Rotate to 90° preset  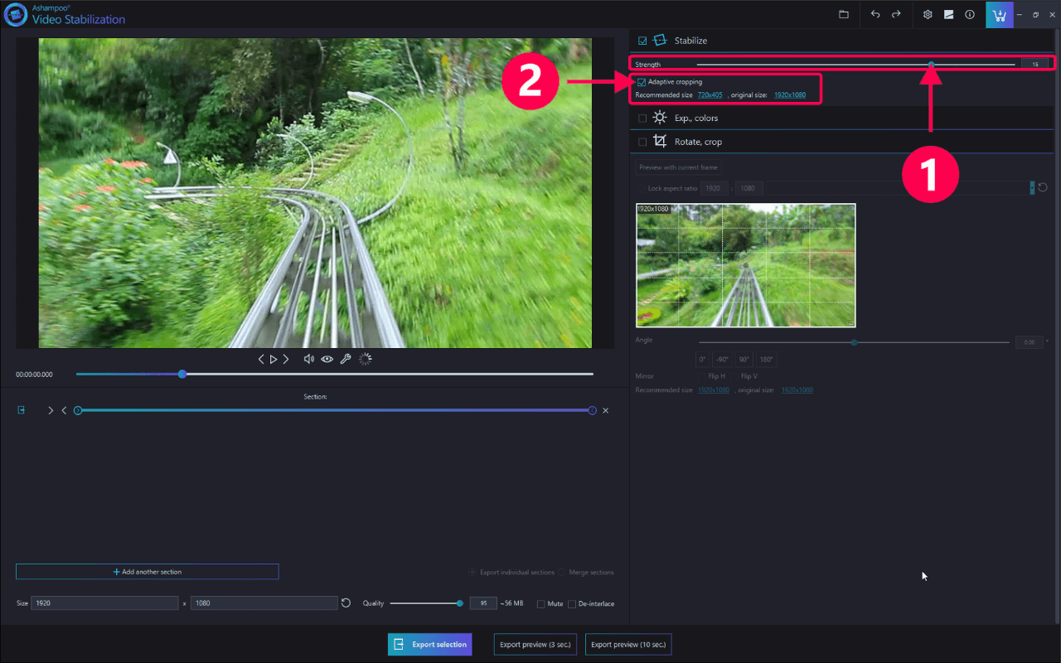point(744,360)
